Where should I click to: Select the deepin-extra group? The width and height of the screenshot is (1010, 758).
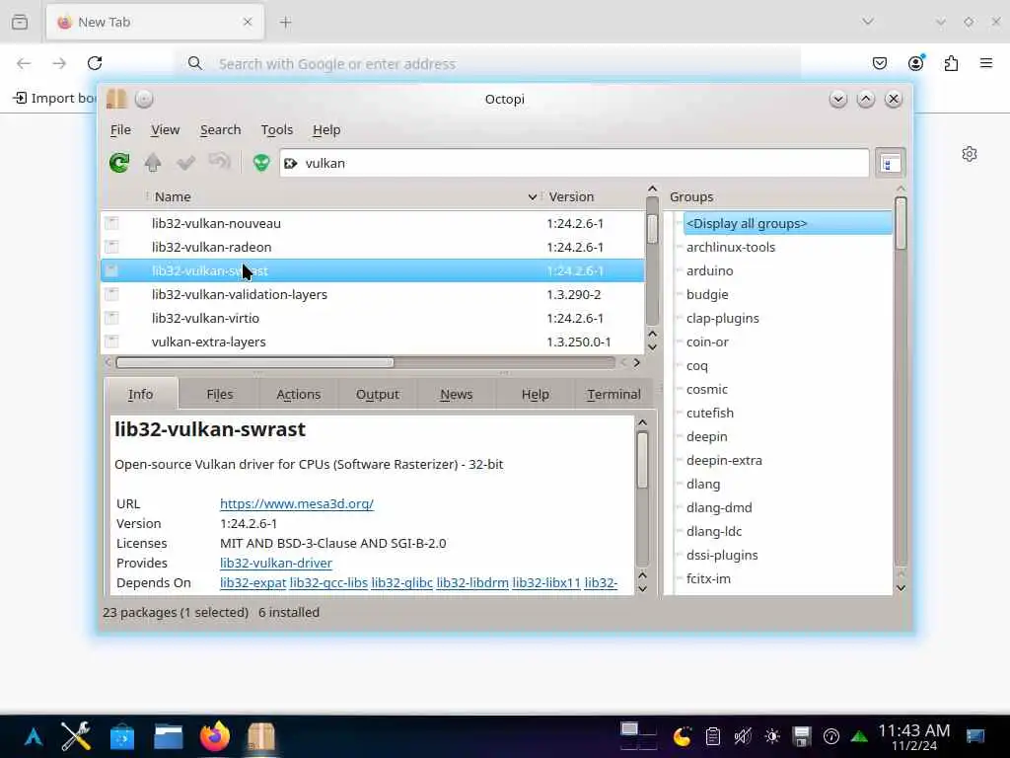tap(724, 460)
